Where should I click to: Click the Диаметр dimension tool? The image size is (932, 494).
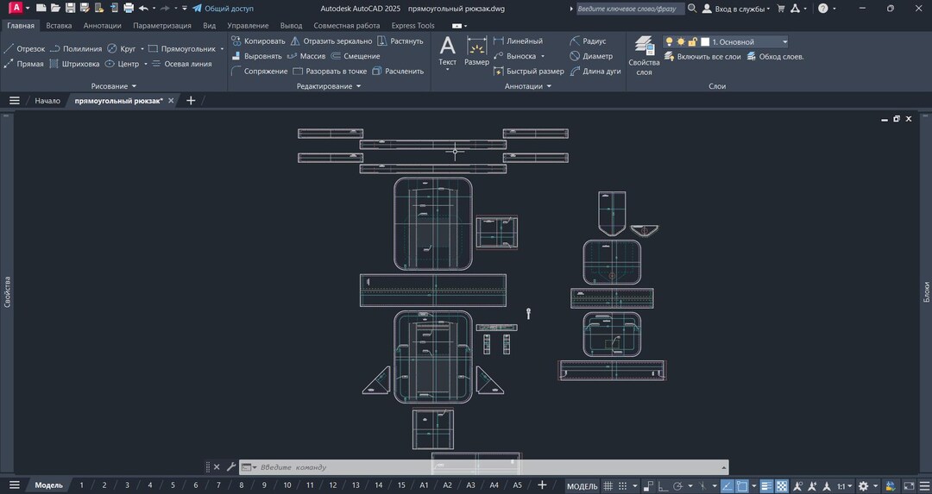point(591,56)
